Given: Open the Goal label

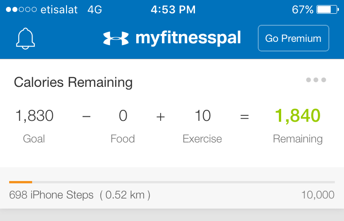Looking at the screenshot, I should [34, 139].
